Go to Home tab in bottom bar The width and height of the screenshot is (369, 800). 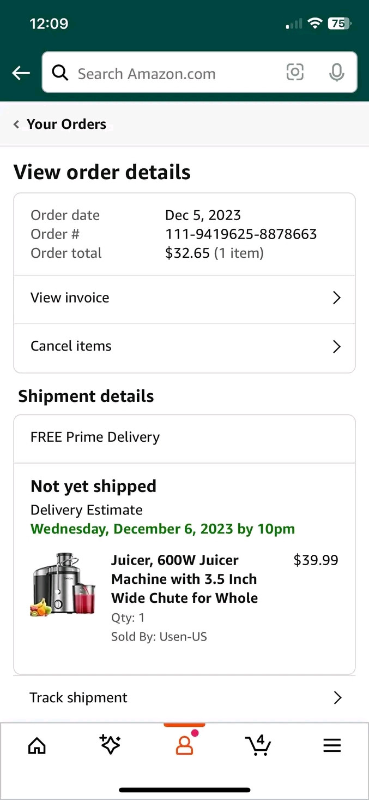[x=37, y=745]
